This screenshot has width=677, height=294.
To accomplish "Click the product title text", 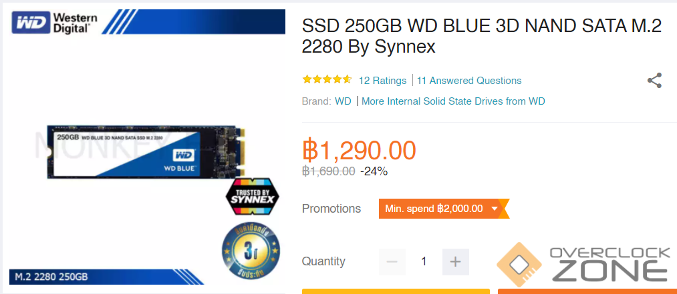I will pyautogui.click(x=481, y=37).
